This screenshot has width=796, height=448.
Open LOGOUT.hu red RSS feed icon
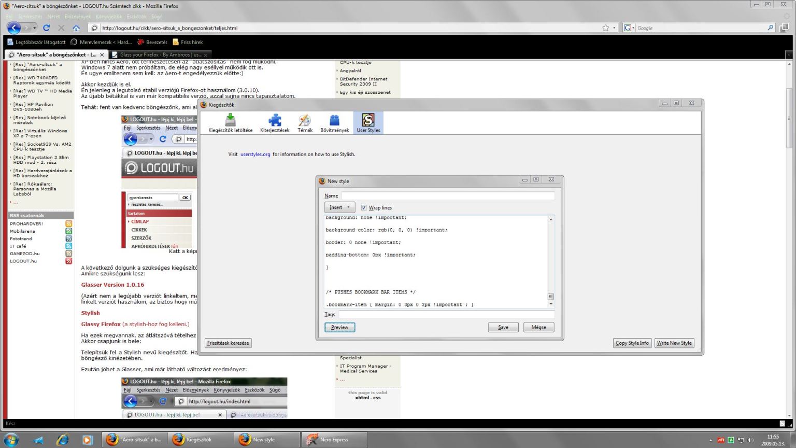pos(68,261)
